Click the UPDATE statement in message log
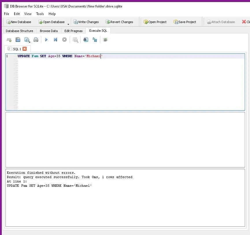The height and width of the screenshot is (235, 250). (x=49, y=186)
